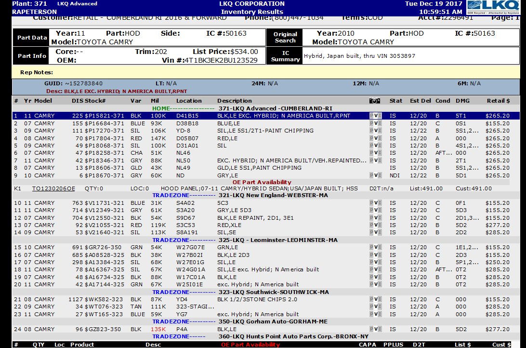Select the P icon on row $A16367-325
The width and height of the screenshot is (526, 348).
pyautogui.click(x=371, y=270)
